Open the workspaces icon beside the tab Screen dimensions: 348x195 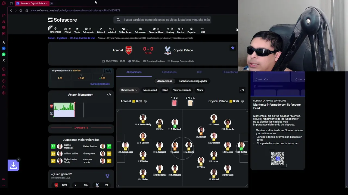11,3
